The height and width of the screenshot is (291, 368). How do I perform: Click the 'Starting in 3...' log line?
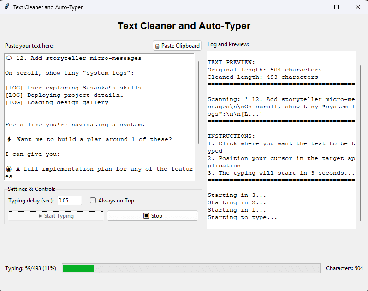[237, 195]
